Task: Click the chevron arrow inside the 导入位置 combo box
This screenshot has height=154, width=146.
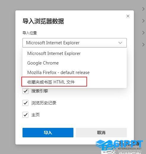Action: pyautogui.click(x=120, y=43)
